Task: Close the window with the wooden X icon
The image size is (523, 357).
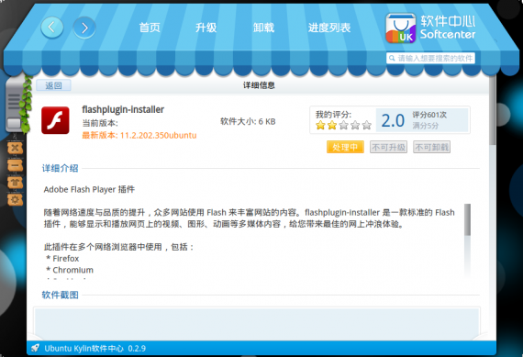Action: [15, 148]
